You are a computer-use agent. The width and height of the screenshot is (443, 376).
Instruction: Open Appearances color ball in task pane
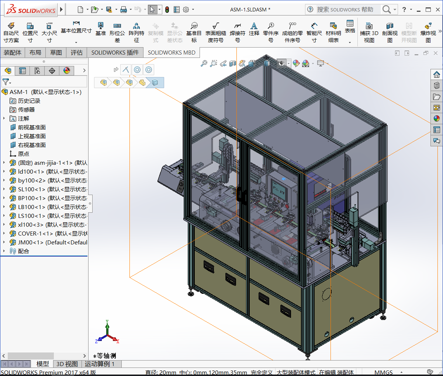437,119
